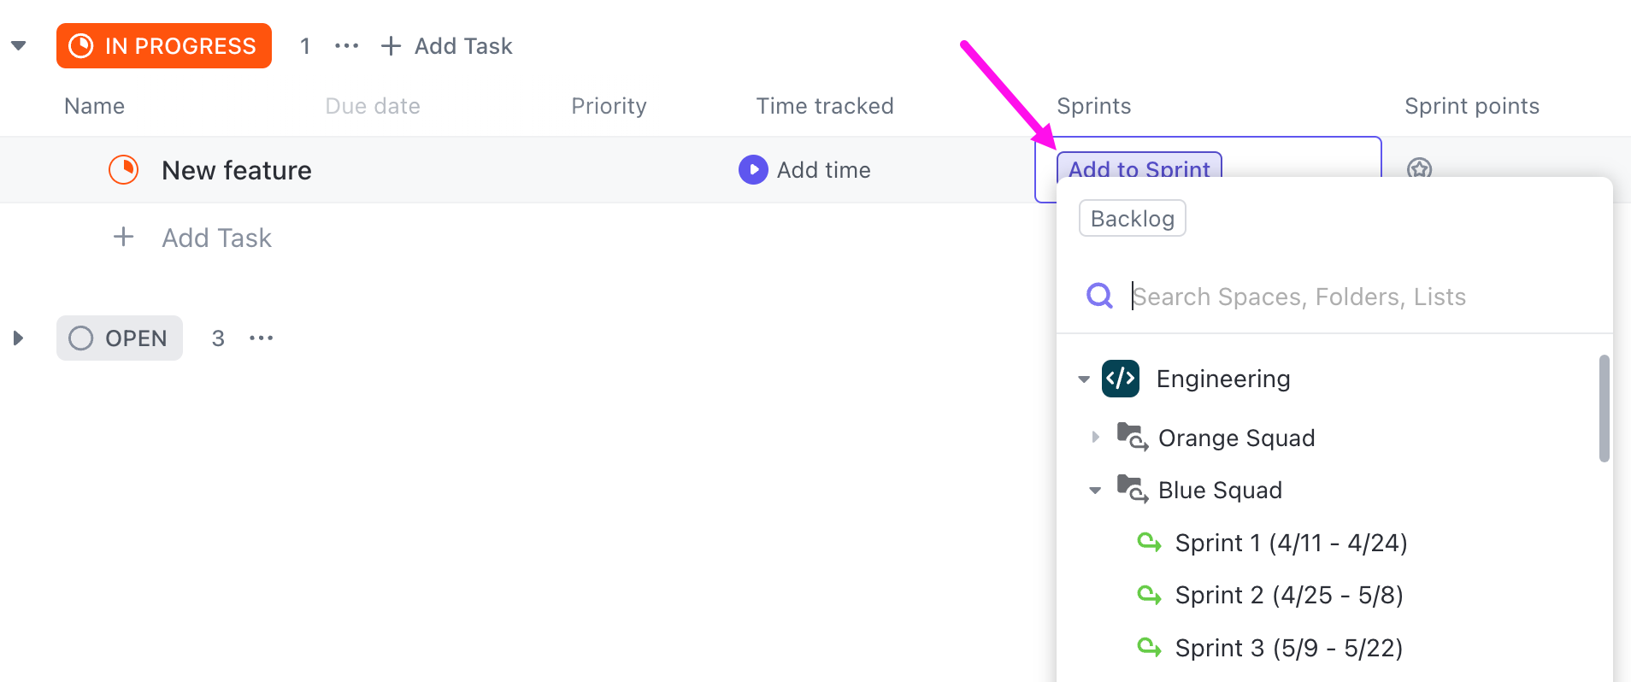Click the star icon in Sprint points column
1631x682 pixels.
[1419, 169]
